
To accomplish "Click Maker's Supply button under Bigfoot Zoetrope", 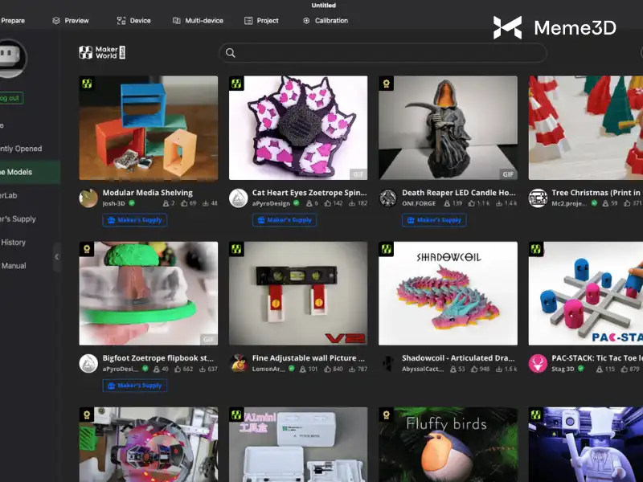I will click(134, 386).
